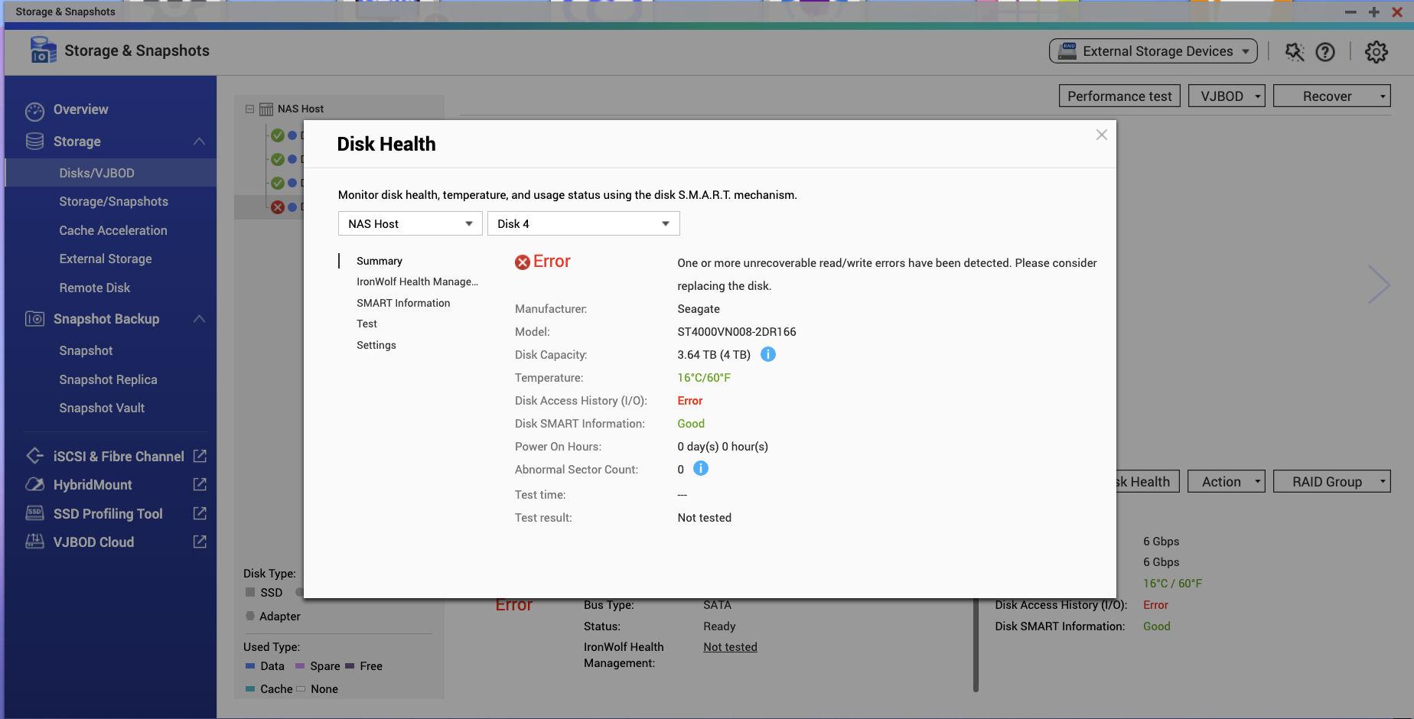Open iSCSI & Fibre Channel external link icon
1414x719 pixels.
click(x=200, y=456)
